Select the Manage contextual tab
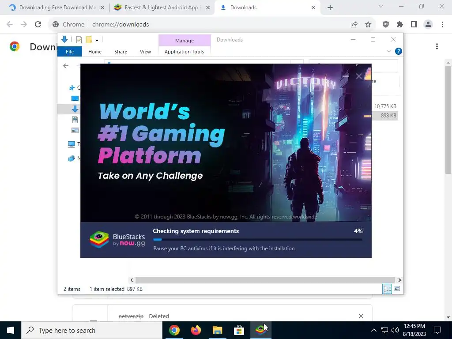The height and width of the screenshot is (339, 452). tap(185, 41)
